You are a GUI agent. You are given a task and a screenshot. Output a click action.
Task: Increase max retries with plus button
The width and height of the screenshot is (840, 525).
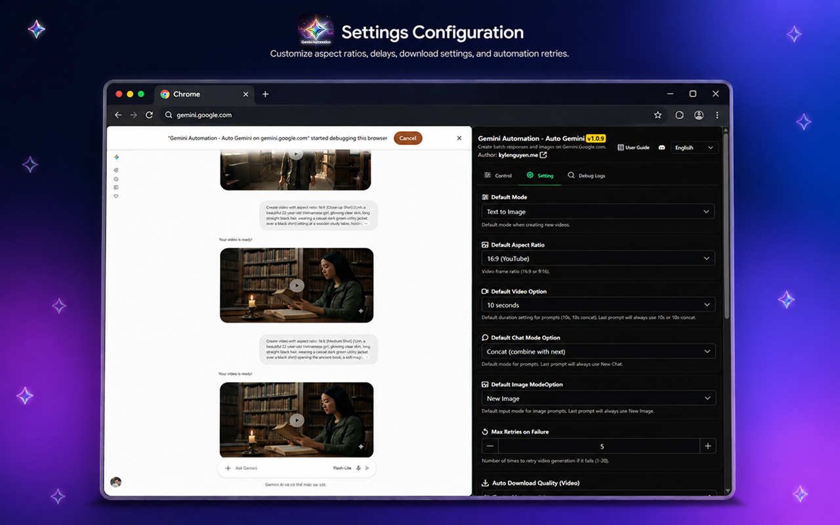(x=708, y=446)
